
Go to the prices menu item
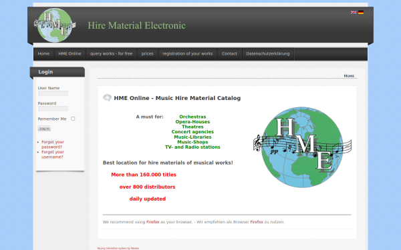pos(147,54)
